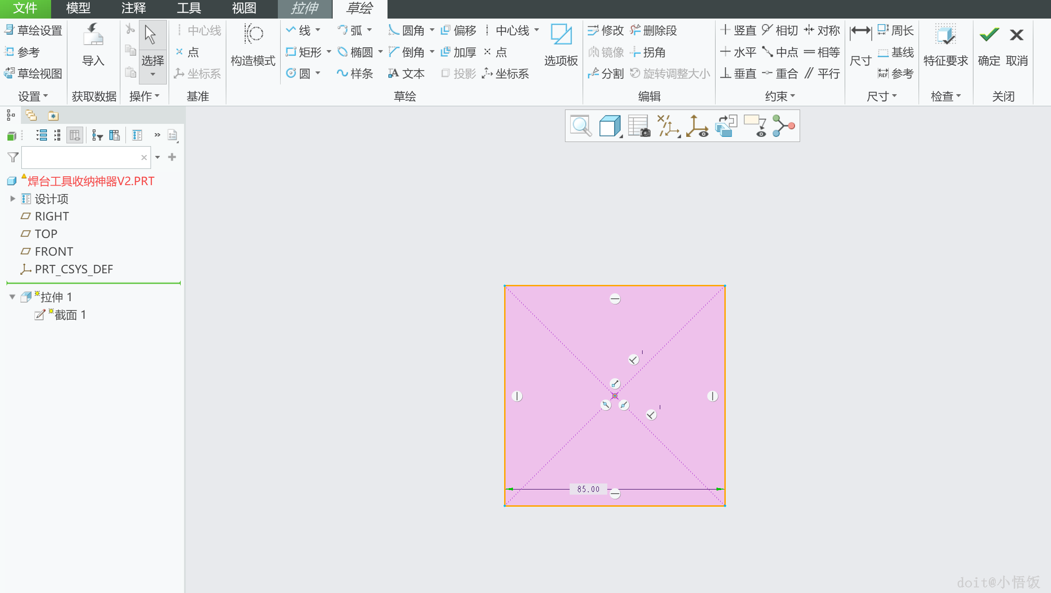Toggle the spin center display icon
The width and height of the screenshot is (1051, 593).
(697, 126)
